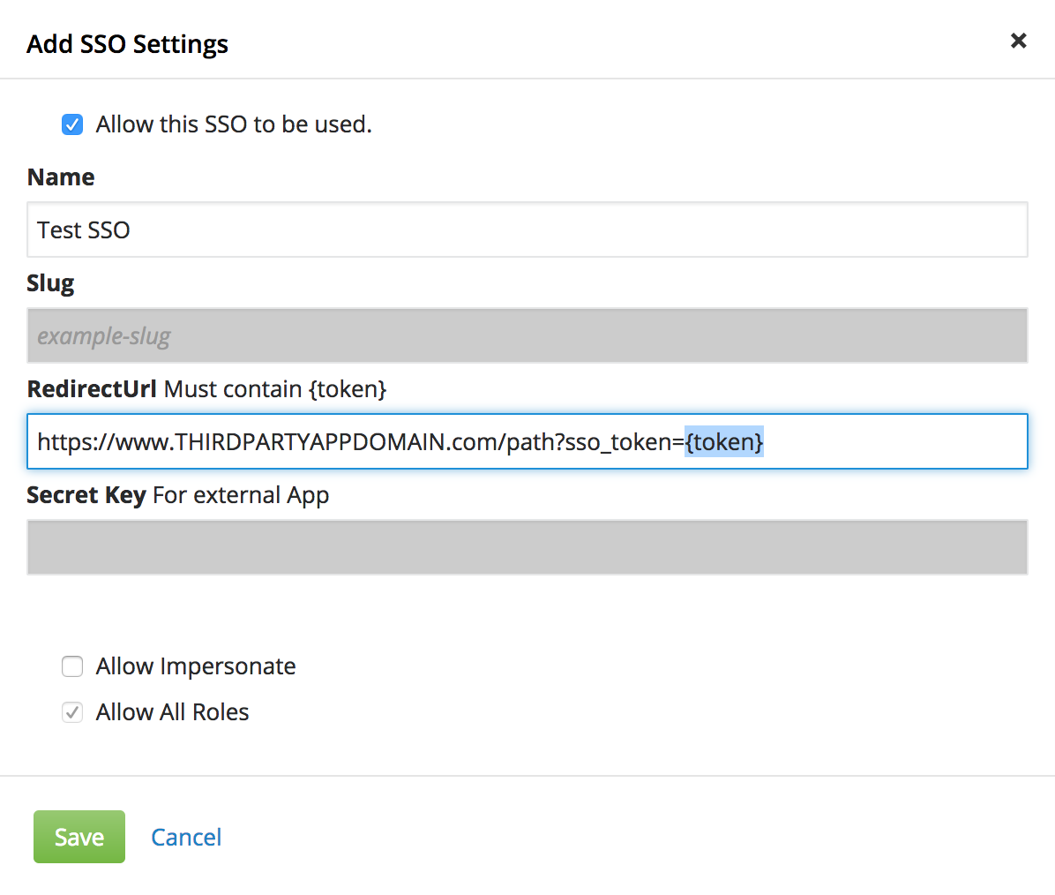Close the Add SSO Settings dialog
The image size is (1055, 895).
pyautogui.click(x=1018, y=41)
